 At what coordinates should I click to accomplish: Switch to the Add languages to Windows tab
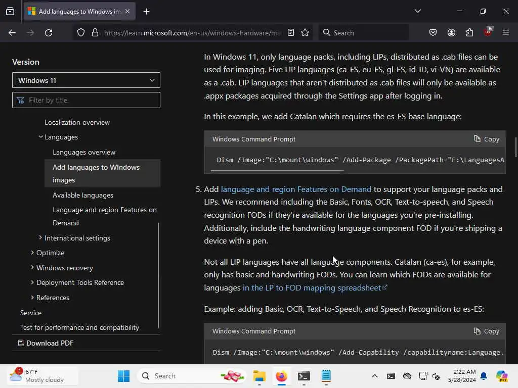click(79, 12)
